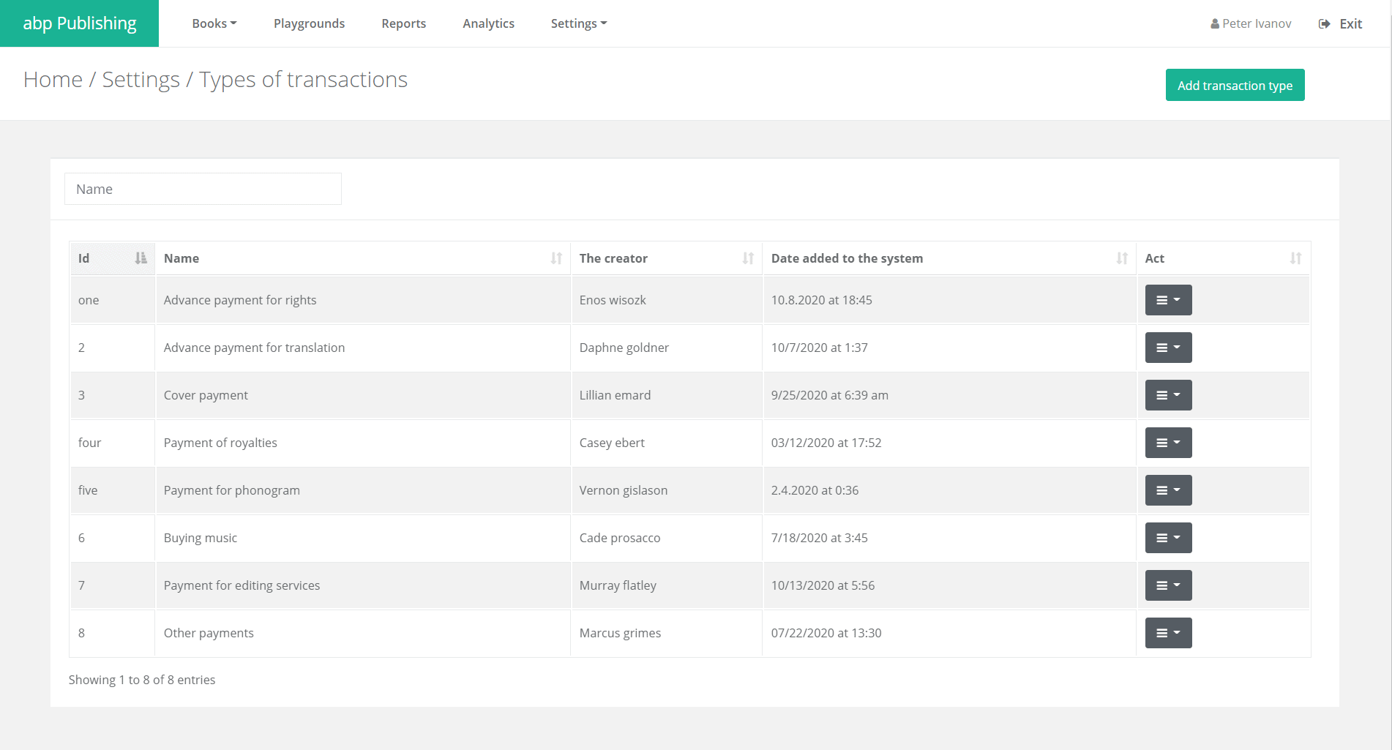This screenshot has height=750, width=1392.
Task: Select the 'Advance payment for rights' cell
Action: tap(363, 300)
